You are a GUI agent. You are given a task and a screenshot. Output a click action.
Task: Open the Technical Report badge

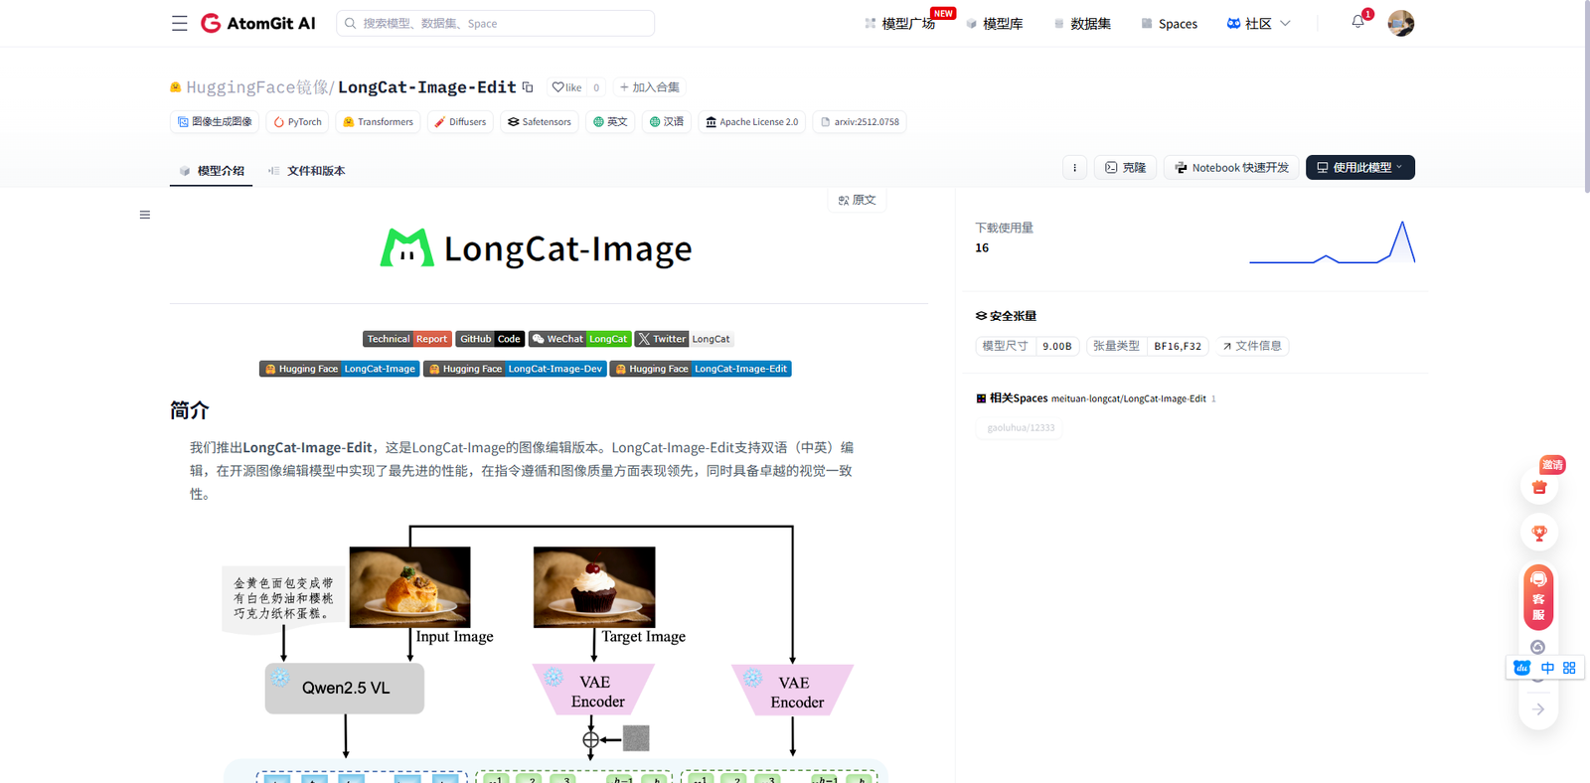(406, 339)
